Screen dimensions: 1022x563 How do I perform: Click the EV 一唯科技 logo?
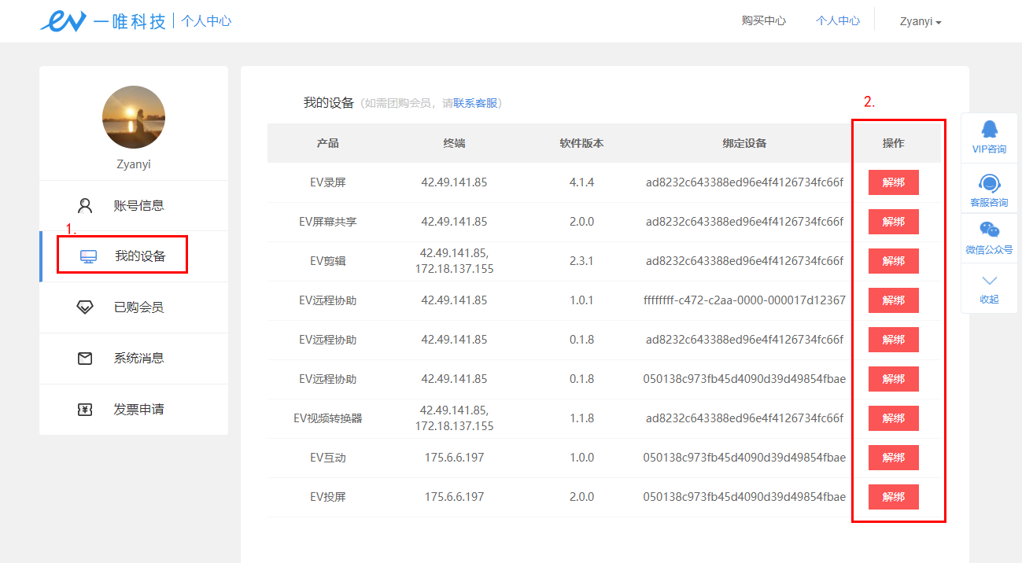coord(103,21)
